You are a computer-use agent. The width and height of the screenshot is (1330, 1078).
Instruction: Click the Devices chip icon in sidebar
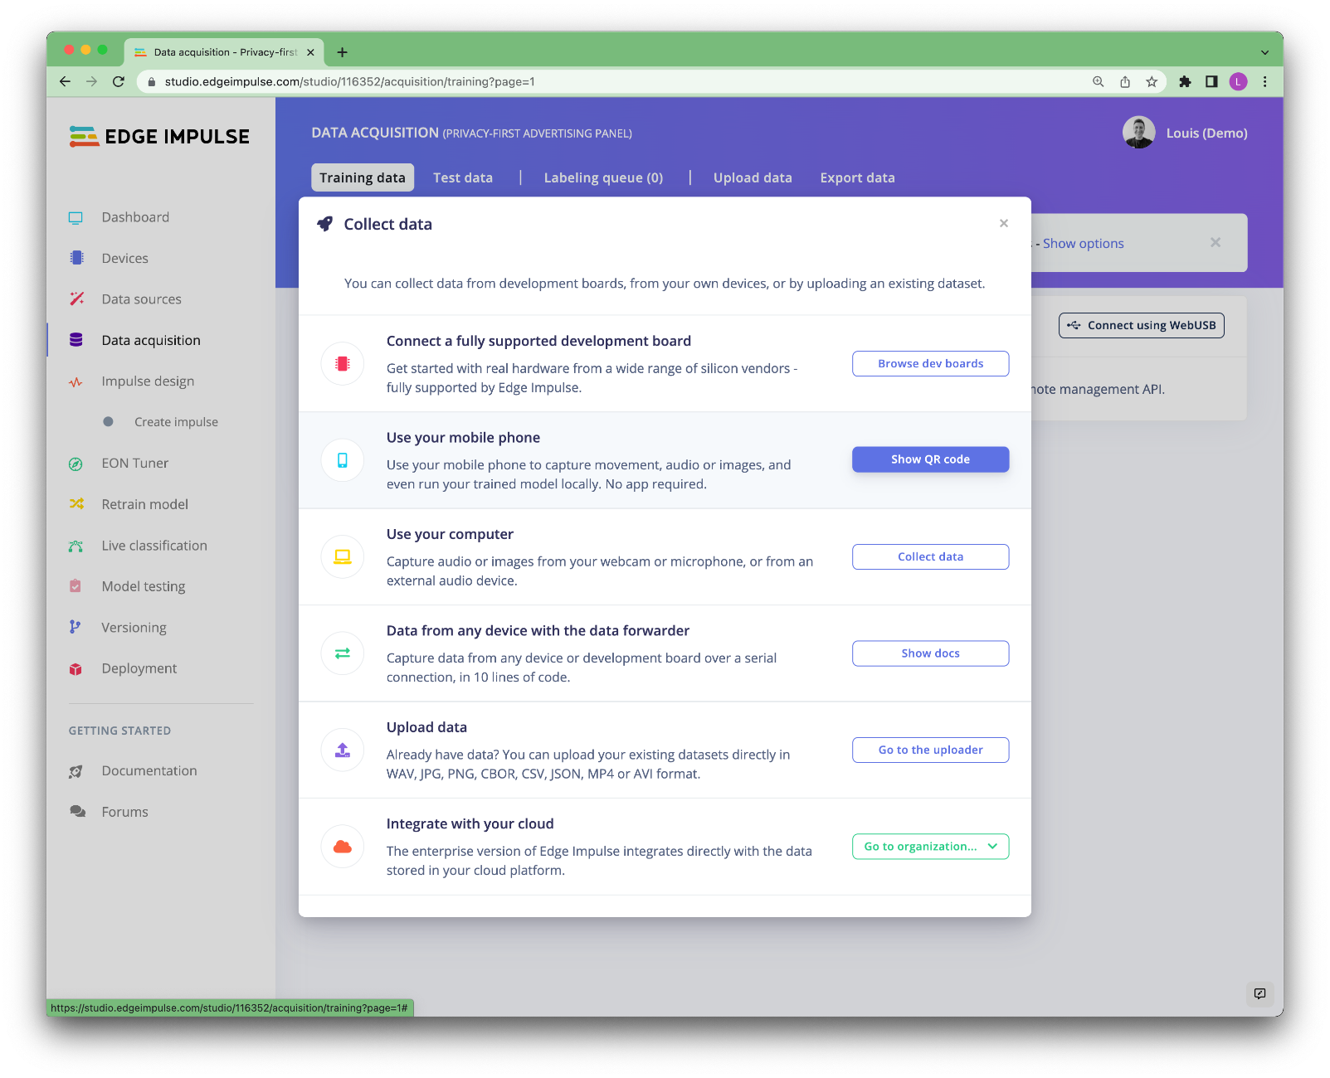(x=76, y=258)
